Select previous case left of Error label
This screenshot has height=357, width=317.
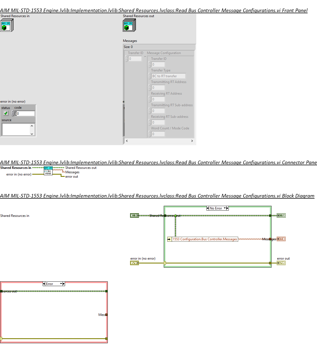coord(44,284)
